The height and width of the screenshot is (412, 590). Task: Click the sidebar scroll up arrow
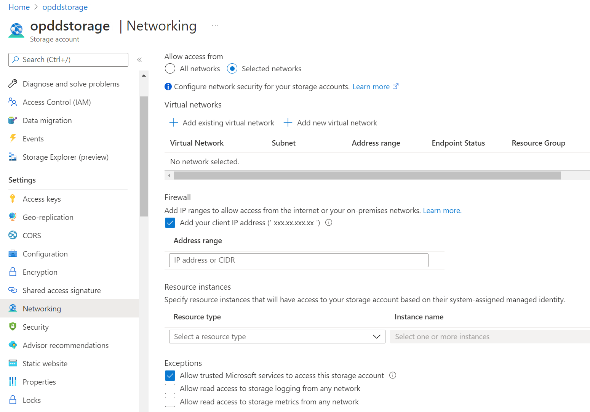(144, 75)
